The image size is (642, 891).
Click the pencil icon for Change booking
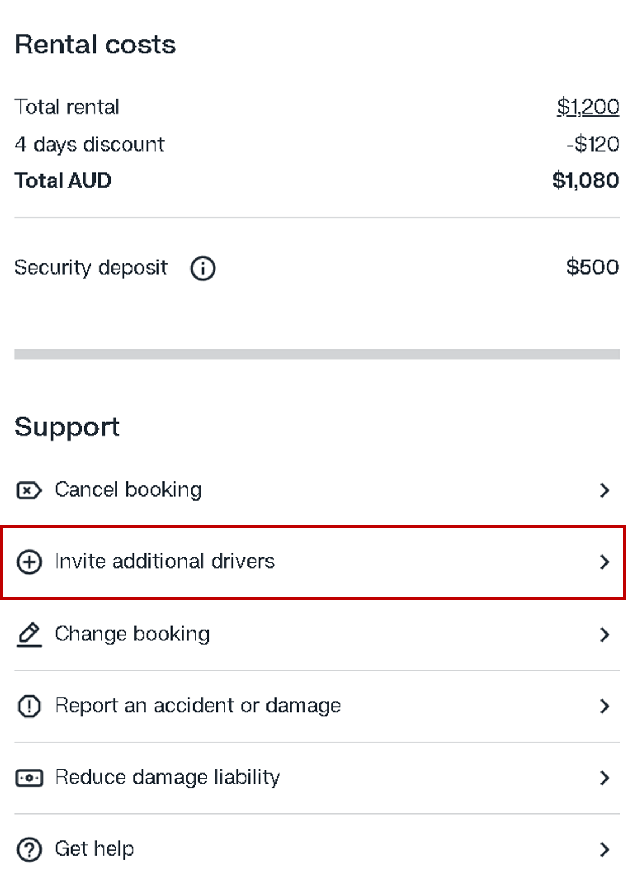(x=29, y=634)
